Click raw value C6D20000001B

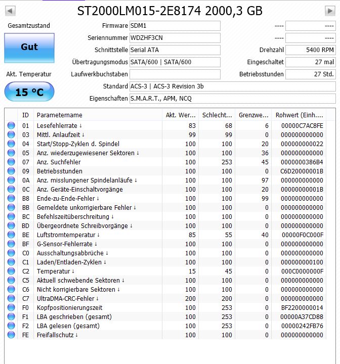click(302, 171)
